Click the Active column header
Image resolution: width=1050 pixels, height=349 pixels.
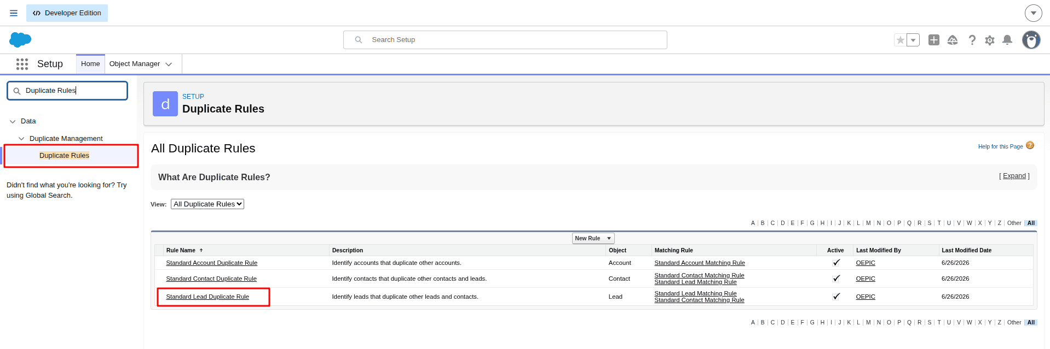point(835,251)
